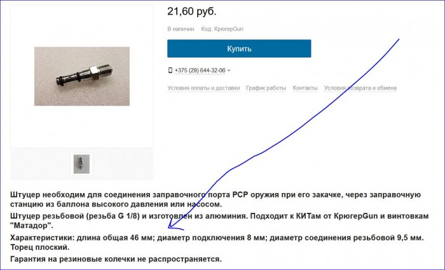Click the Гарантия на резиновые колечки sentence
Screen dimensions: 445x270
pos(116,259)
